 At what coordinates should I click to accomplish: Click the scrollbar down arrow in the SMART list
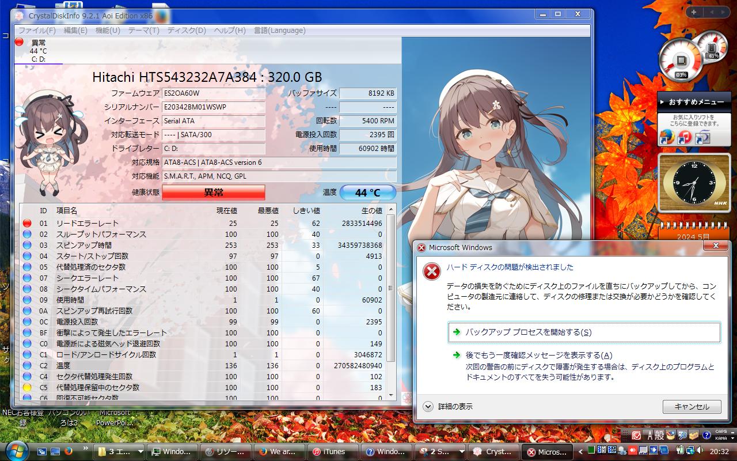point(391,395)
